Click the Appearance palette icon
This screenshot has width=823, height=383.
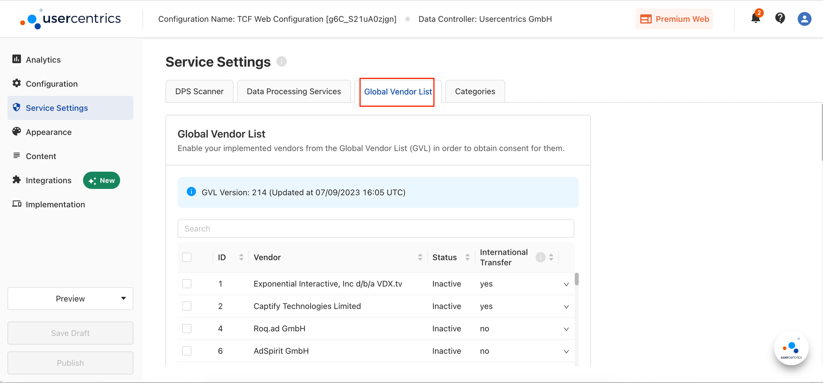click(16, 131)
